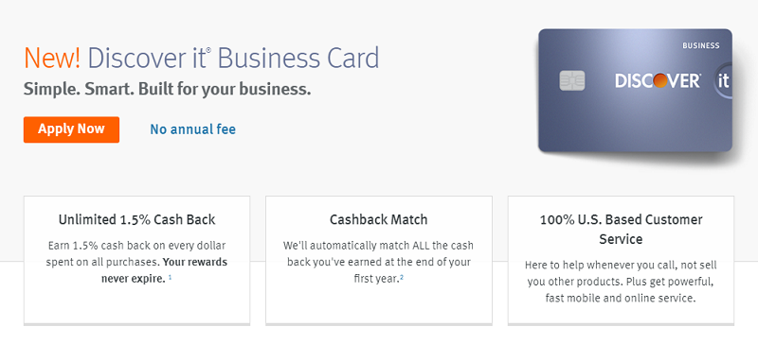Select the Unlimited 1.5% Cash Back heading

(136, 219)
